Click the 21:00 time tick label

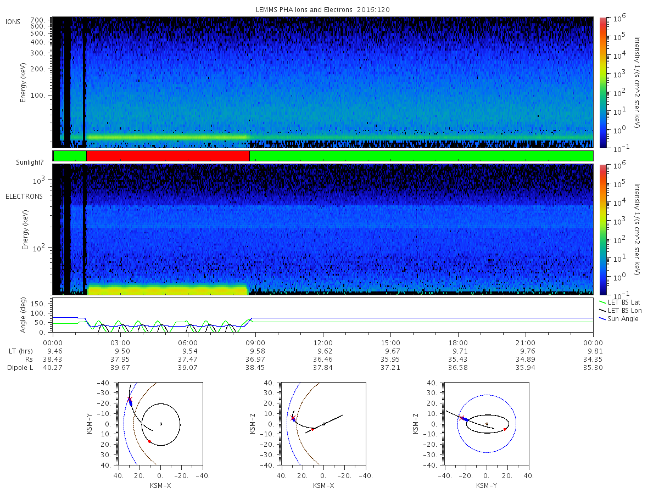click(x=526, y=343)
